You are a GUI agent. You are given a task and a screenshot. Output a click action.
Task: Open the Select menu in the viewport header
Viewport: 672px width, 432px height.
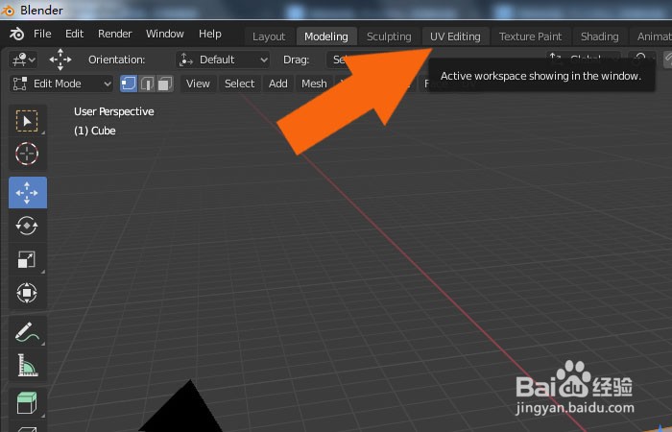[240, 84]
